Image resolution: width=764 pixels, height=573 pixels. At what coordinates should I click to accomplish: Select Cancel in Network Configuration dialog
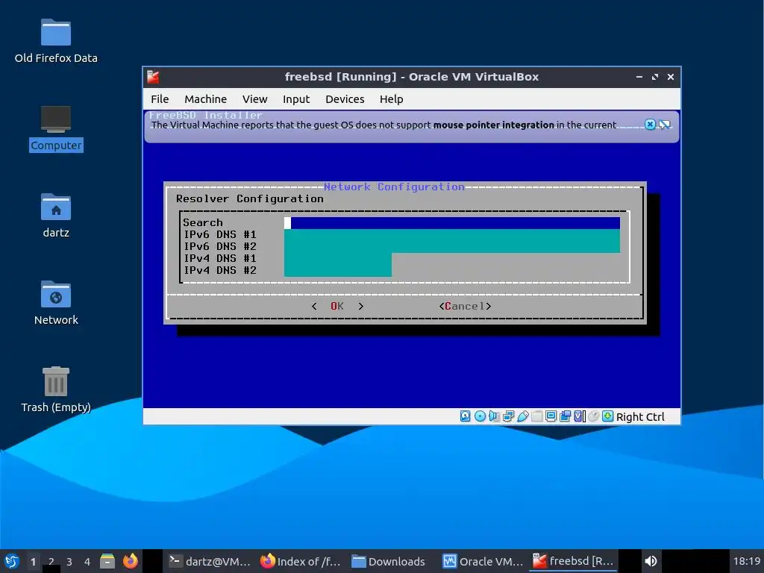465,306
